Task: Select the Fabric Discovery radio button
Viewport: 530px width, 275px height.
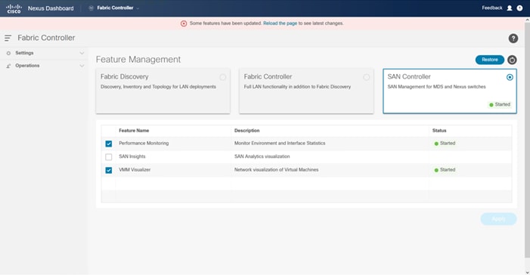Action: coord(223,77)
